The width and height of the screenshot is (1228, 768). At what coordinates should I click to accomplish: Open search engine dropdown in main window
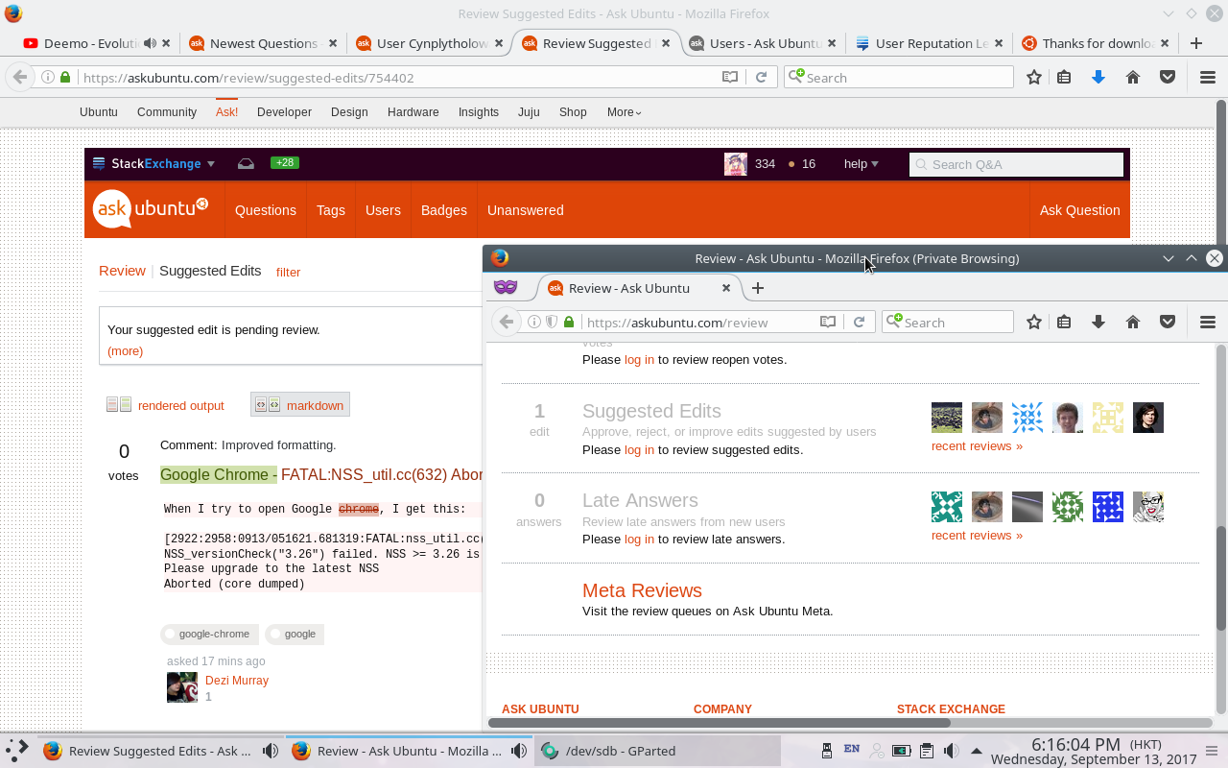(795, 78)
